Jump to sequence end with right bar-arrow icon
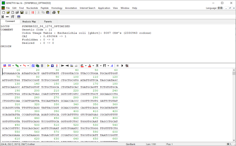 67,66
